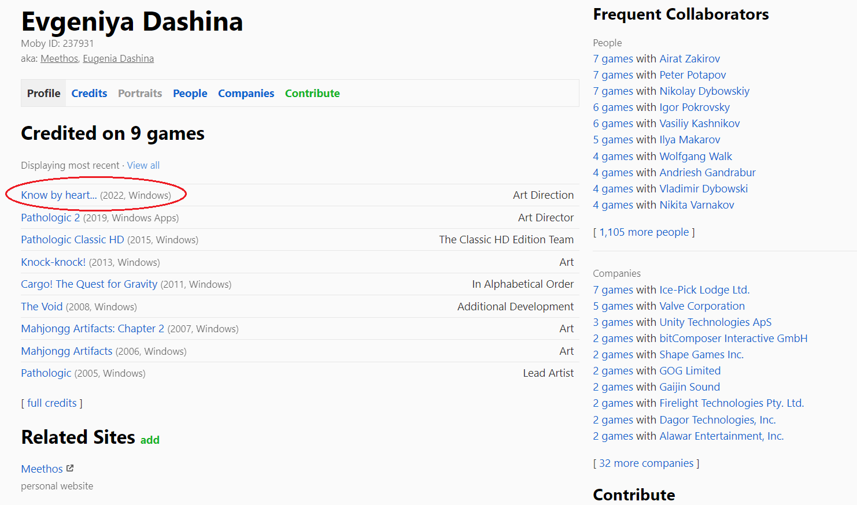
Task: Go to Pathologic Classic HD page
Action: 72,240
